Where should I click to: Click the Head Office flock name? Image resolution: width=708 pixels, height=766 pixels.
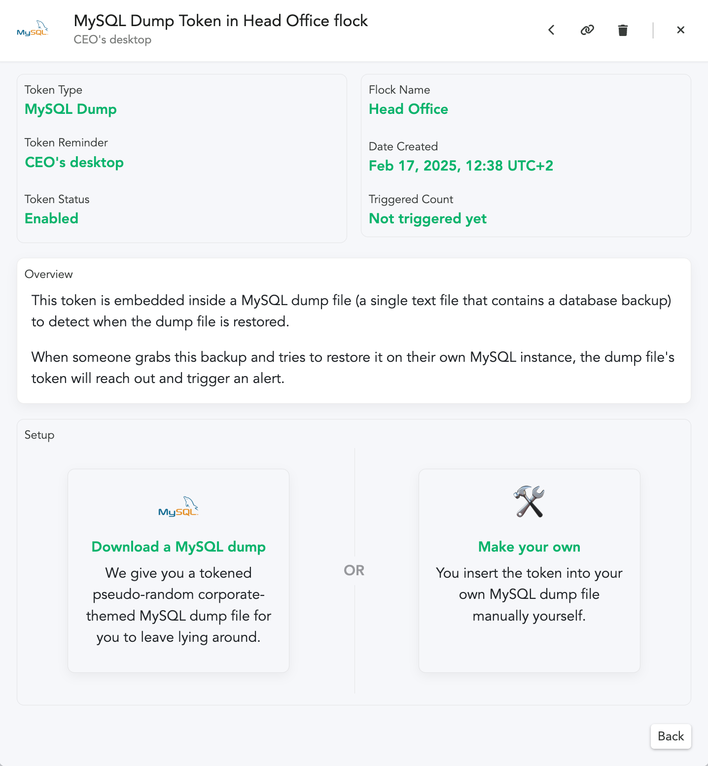(408, 109)
